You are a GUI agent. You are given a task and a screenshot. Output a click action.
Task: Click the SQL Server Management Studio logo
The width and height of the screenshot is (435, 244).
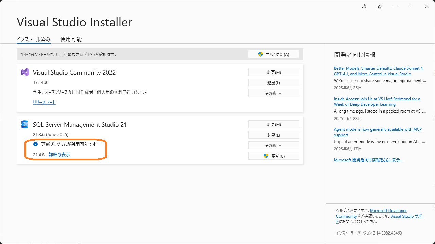tap(24, 124)
